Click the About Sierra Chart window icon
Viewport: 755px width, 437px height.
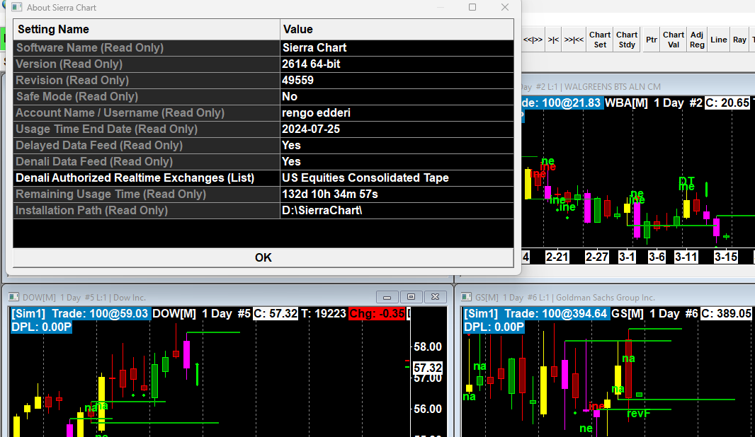(16, 7)
